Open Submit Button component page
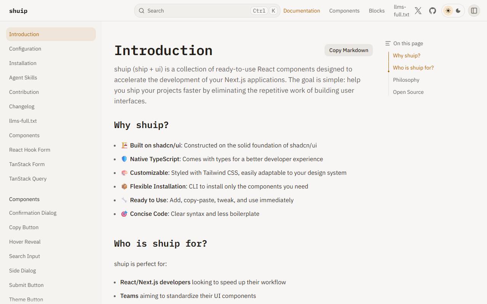Image resolution: width=487 pixels, height=304 pixels. click(51, 285)
